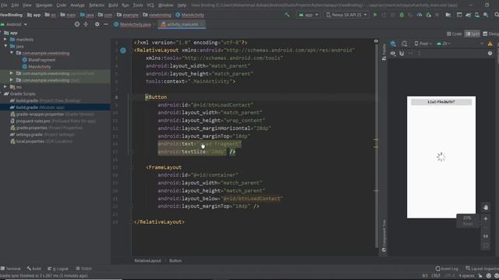Screen dimensions: 499x280
Task: Click the magnet autoconnect icon in preview
Action: click(402, 54)
